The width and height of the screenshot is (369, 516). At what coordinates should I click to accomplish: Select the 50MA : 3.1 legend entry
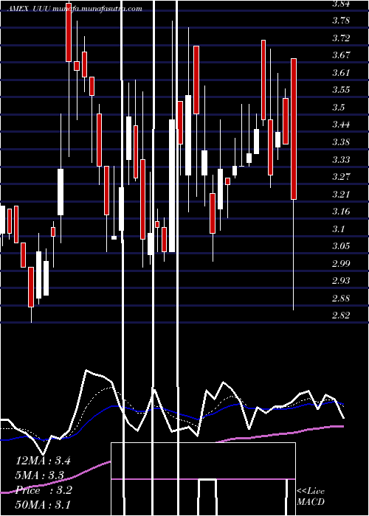(43, 504)
